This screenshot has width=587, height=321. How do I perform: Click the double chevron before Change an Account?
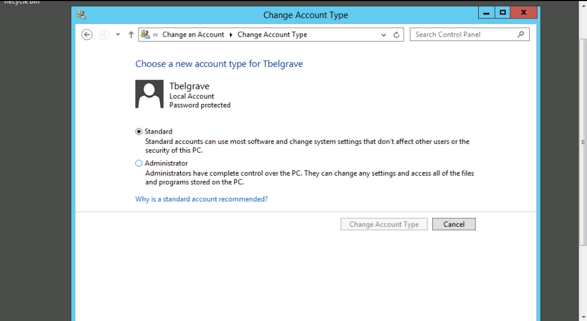(x=155, y=35)
